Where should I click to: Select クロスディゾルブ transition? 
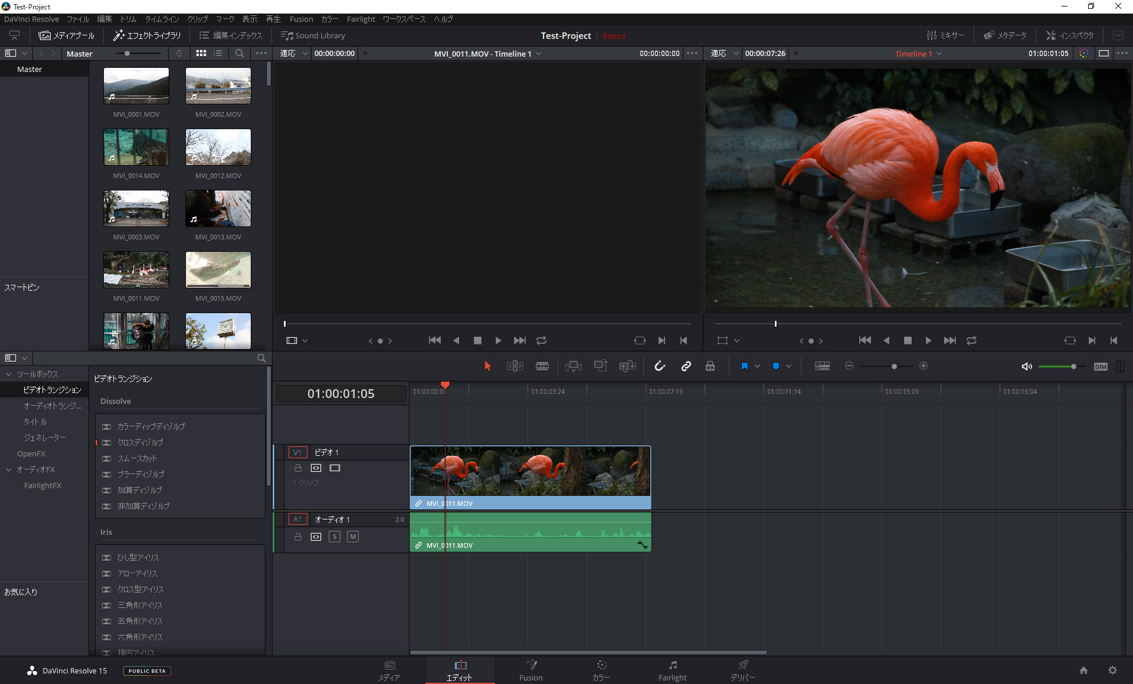140,442
